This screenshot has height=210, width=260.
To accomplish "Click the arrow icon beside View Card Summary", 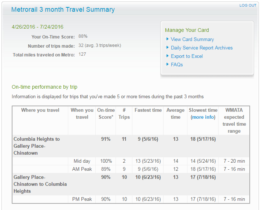I will [x=167, y=39].
